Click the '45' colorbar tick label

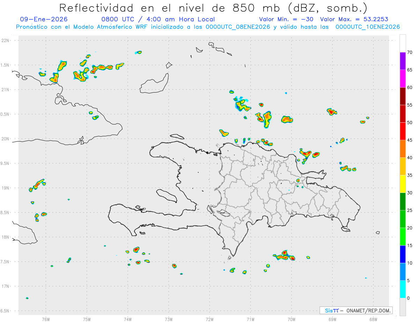410,140
